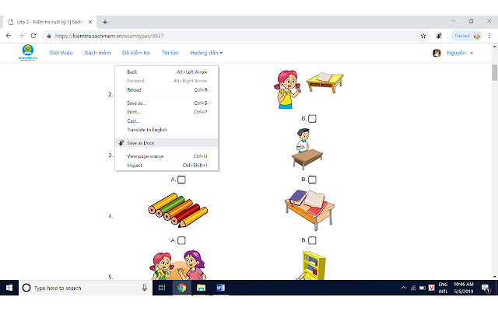Open a new browser tab
The height and width of the screenshot is (311, 498).
coord(105,22)
